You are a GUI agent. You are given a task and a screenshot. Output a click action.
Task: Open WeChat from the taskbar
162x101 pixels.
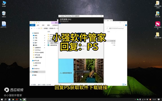click(x=21, y=99)
